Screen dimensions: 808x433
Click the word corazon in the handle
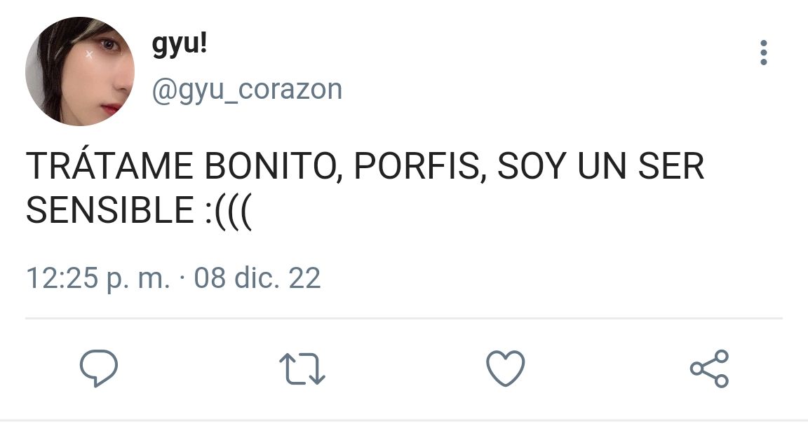(x=290, y=90)
